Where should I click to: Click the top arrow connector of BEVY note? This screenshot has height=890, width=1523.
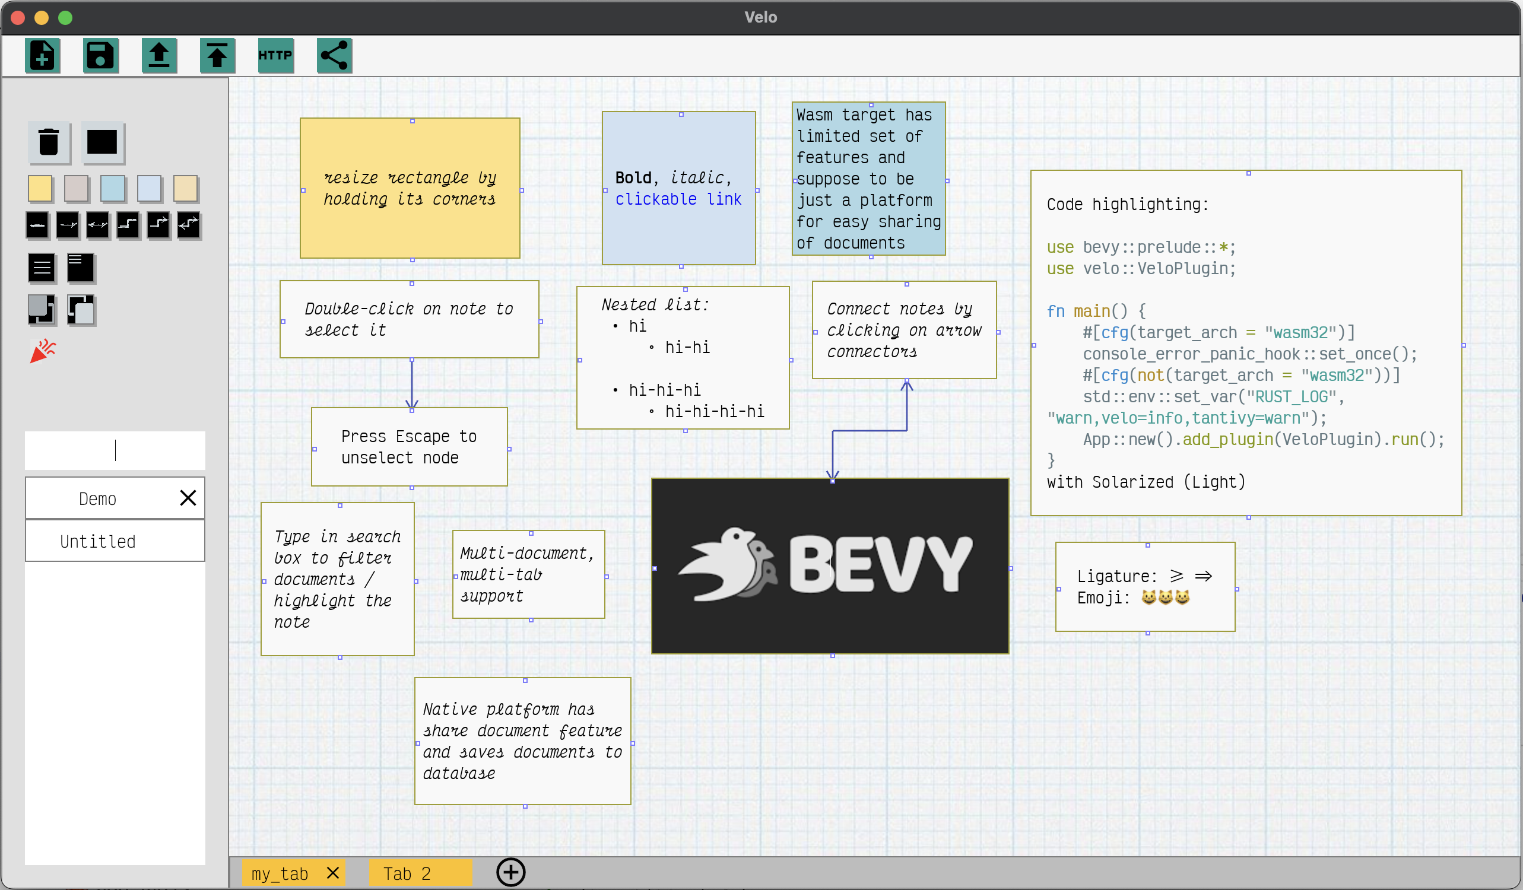(x=833, y=481)
